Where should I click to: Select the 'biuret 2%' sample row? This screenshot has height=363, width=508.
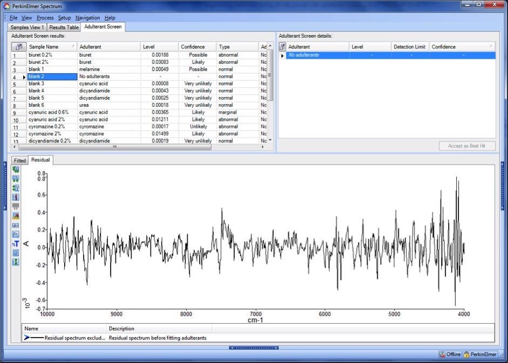tap(139, 62)
